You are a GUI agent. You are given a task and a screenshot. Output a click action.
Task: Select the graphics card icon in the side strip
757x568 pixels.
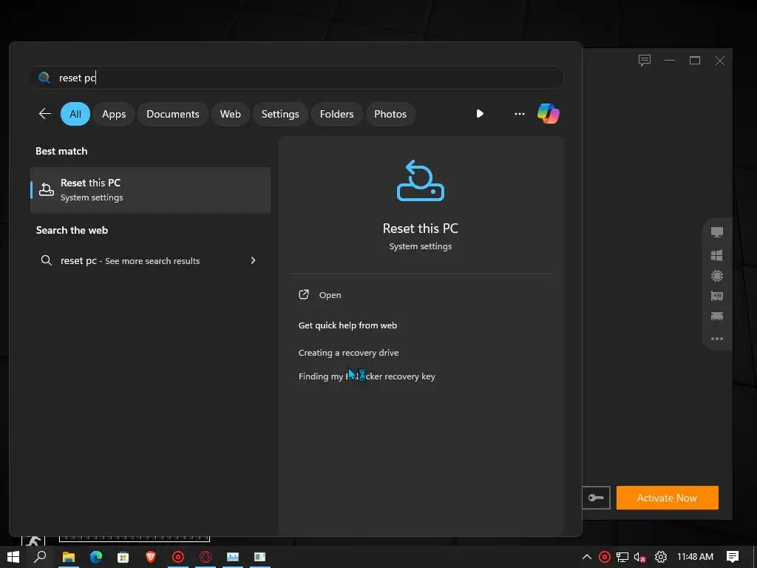pos(717,296)
